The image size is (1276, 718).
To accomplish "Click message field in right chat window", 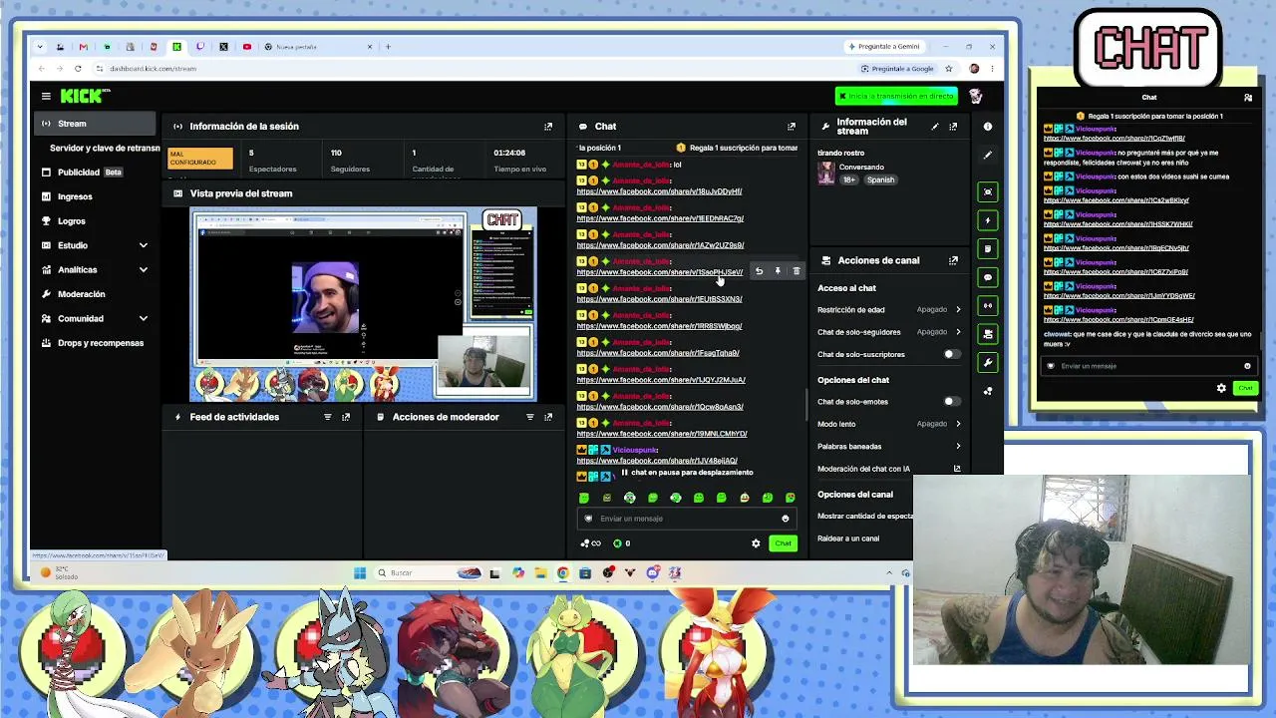I will pyautogui.click(x=1148, y=366).
